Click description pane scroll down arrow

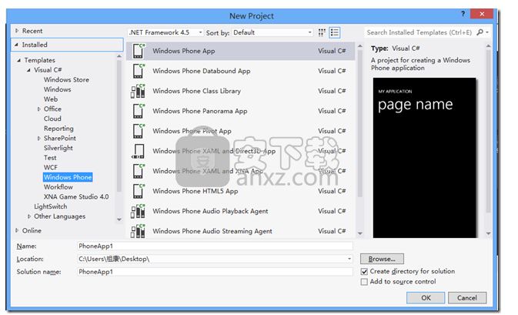coord(488,233)
